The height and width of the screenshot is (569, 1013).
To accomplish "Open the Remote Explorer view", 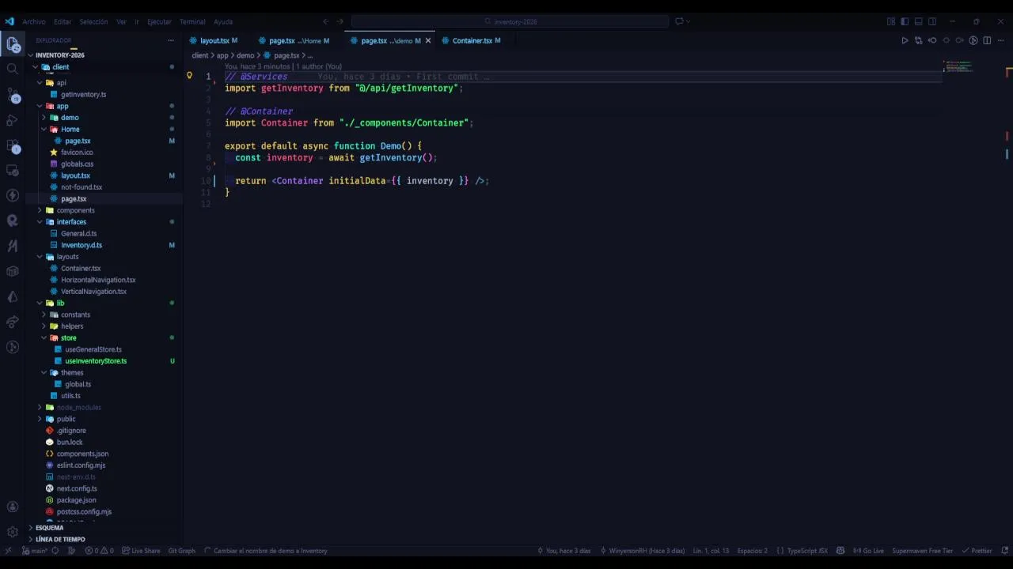I will pyautogui.click(x=13, y=171).
